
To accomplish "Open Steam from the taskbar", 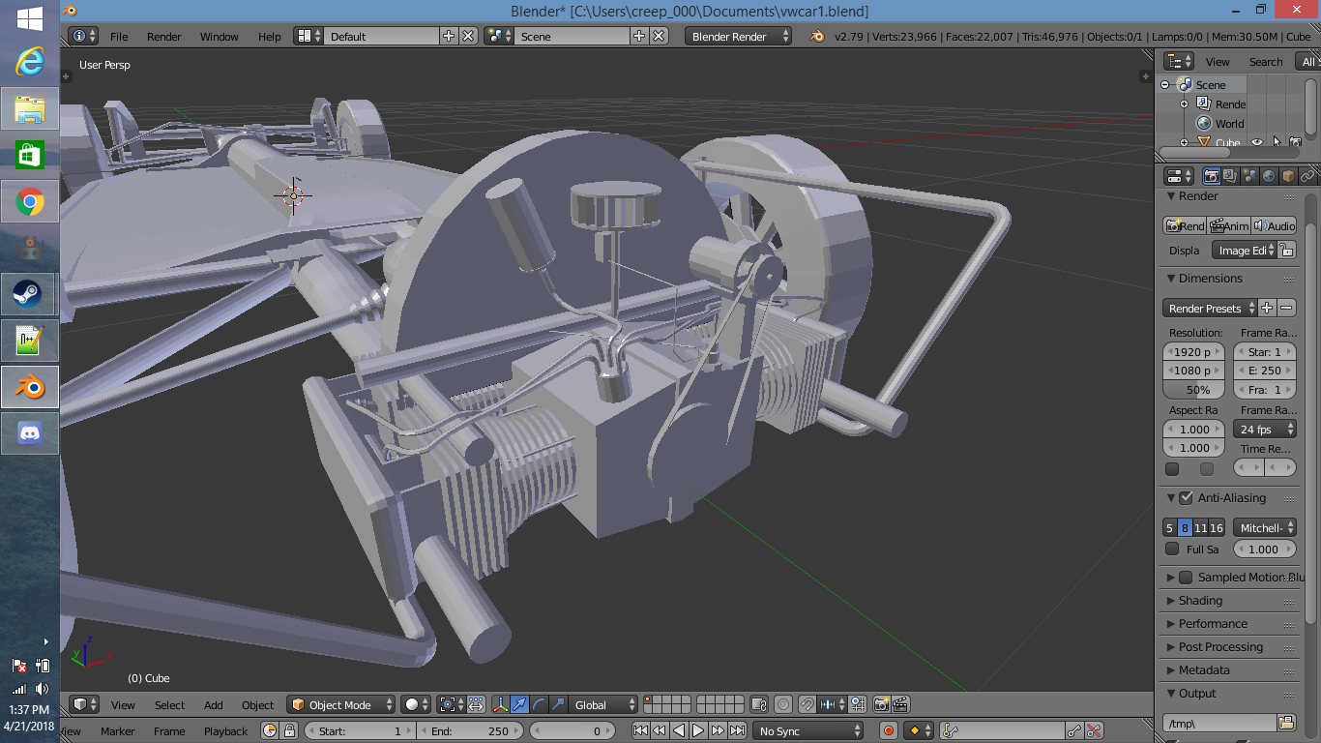I will 30,294.
